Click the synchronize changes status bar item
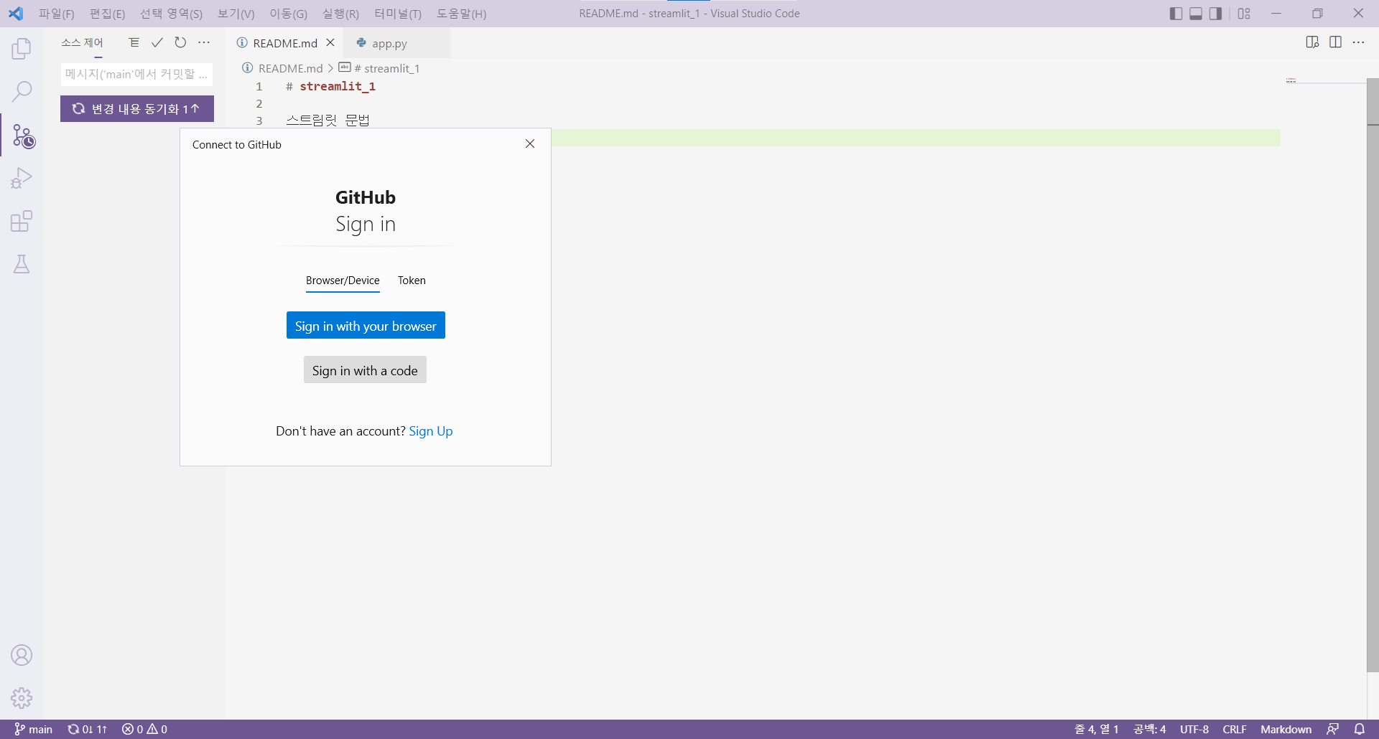 click(87, 729)
